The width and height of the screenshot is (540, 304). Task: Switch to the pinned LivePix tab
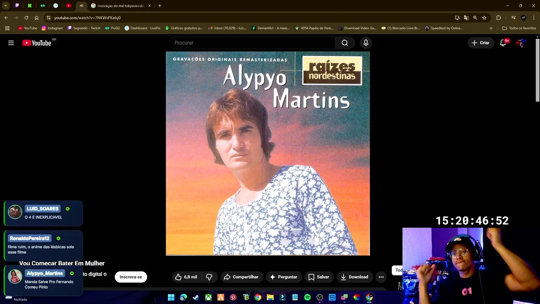coord(56,6)
